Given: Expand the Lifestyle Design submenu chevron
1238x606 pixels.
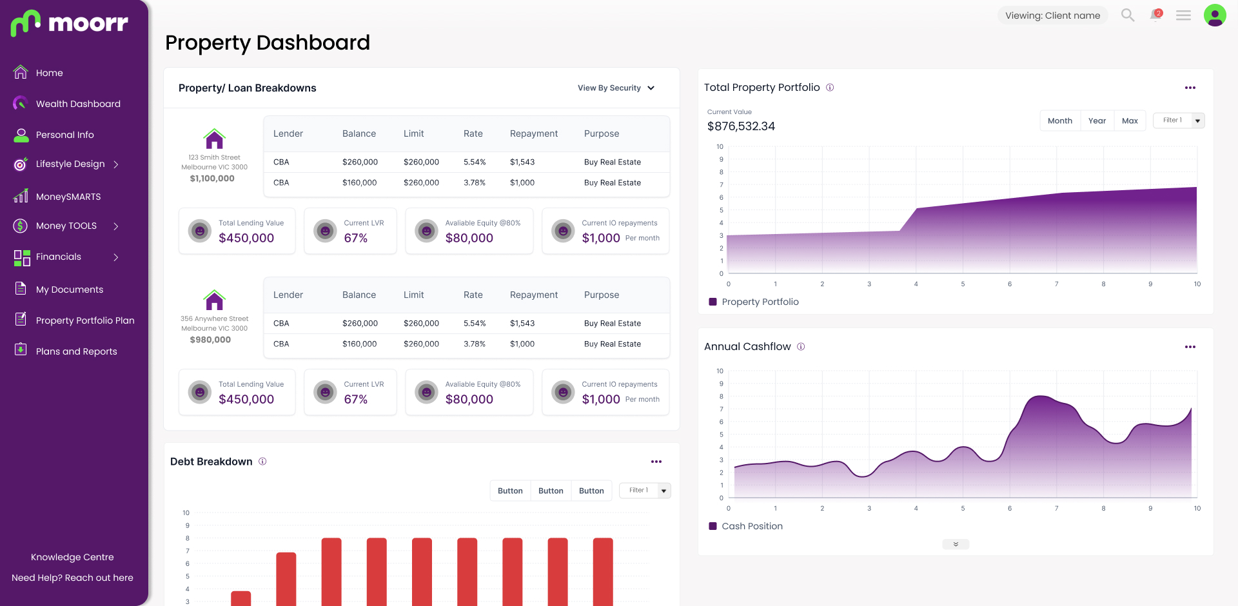Looking at the screenshot, I should [x=116, y=164].
